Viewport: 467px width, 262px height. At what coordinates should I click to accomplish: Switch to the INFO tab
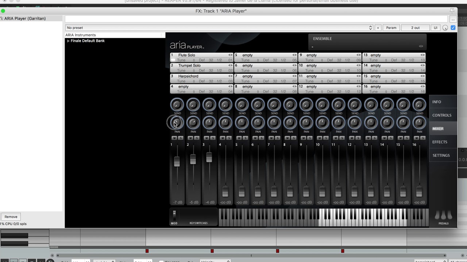(443, 102)
